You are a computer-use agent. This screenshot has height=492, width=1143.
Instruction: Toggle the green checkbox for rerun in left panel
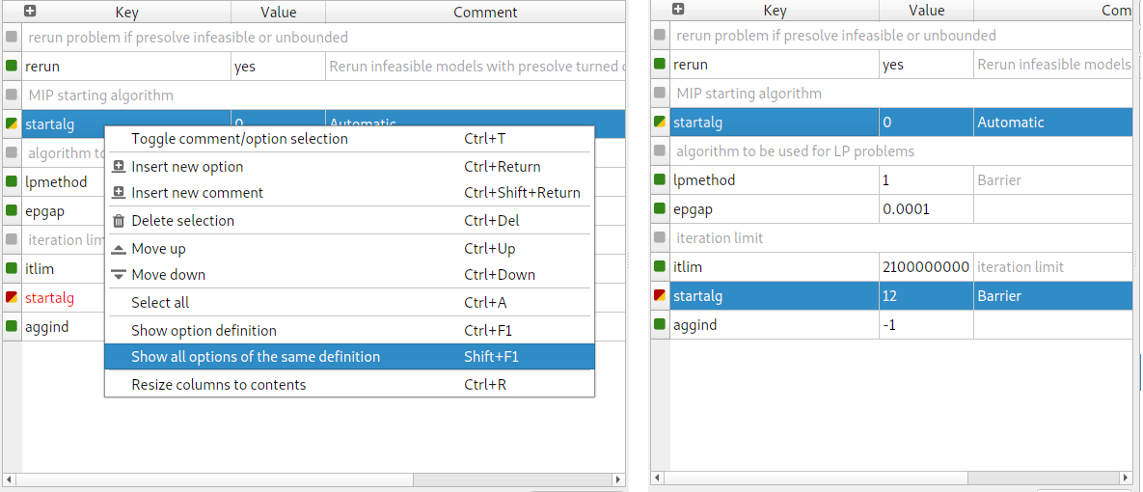(x=12, y=67)
